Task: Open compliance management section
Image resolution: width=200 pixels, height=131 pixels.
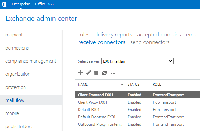Action: [31, 61]
